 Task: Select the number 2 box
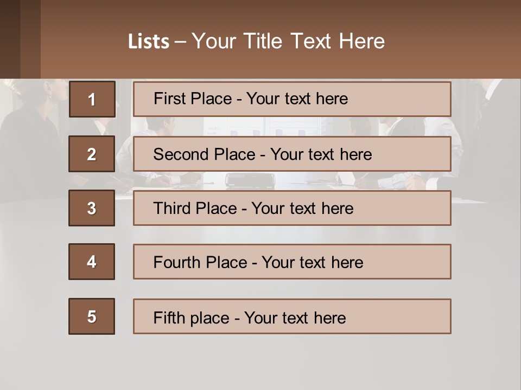point(92,154)
